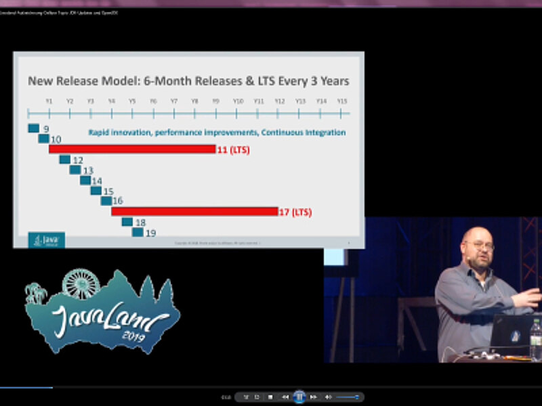Click the JavaLand 2019 logo
The width and height of the screenshot is (542, 406).
click(x=102, y=311)
